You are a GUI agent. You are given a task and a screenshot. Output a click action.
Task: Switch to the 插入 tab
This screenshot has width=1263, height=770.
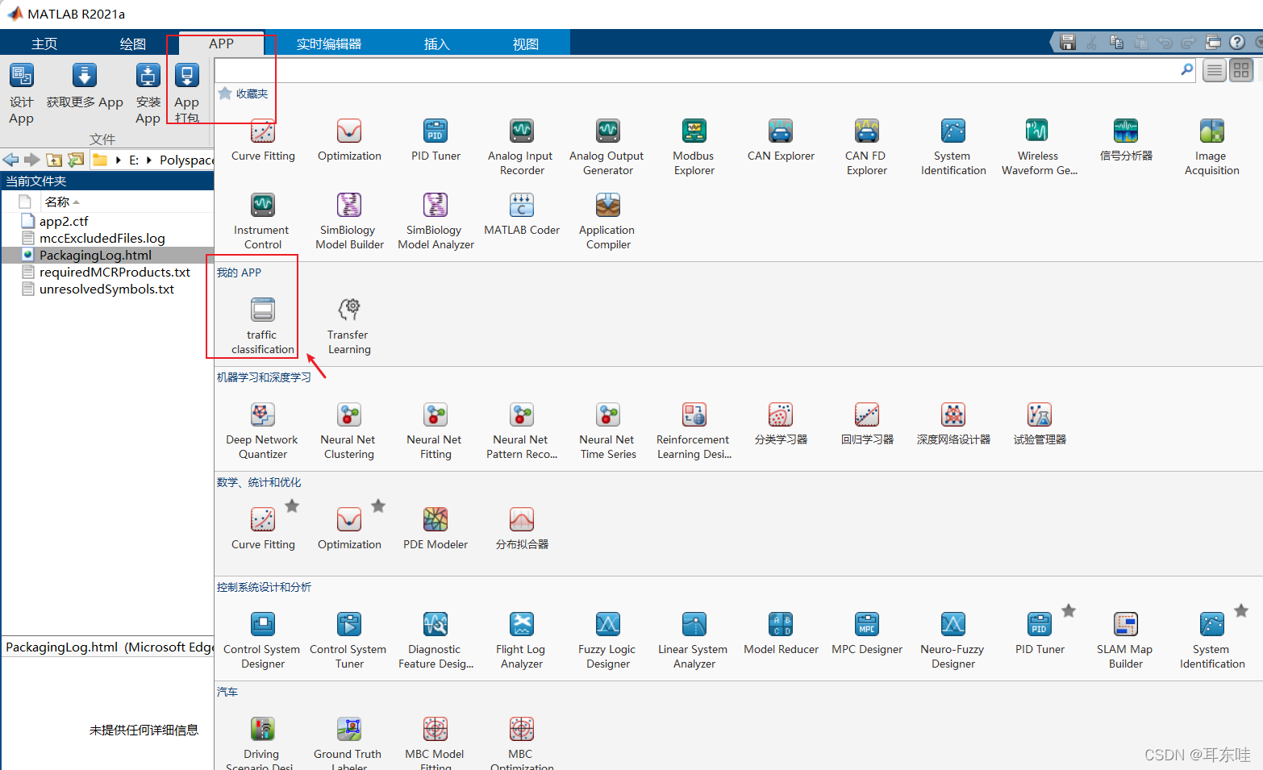click(x=437, y=44)
